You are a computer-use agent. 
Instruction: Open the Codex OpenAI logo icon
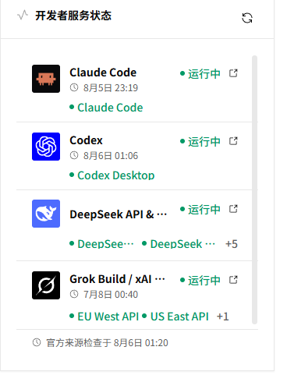(46, 147)
